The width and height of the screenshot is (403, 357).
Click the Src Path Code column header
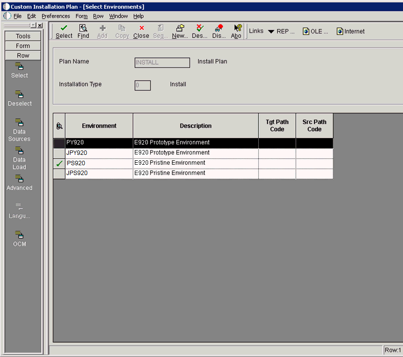tap(314, 126)
